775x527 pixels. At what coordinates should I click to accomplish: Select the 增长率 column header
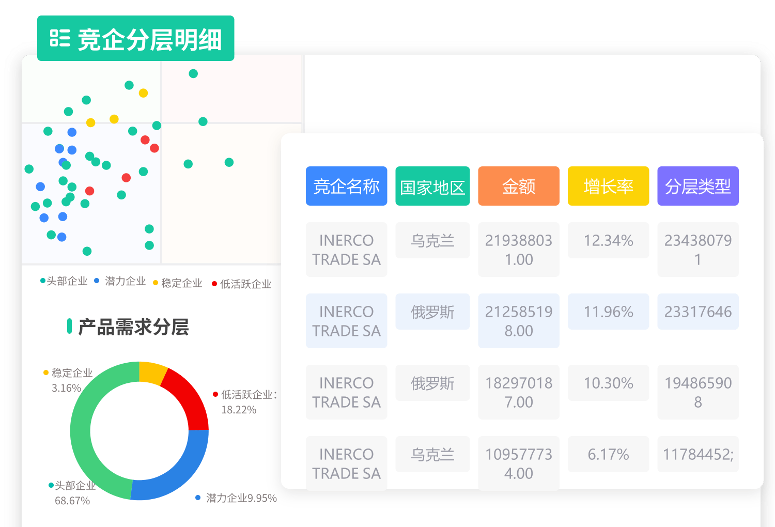pos(608,186)
